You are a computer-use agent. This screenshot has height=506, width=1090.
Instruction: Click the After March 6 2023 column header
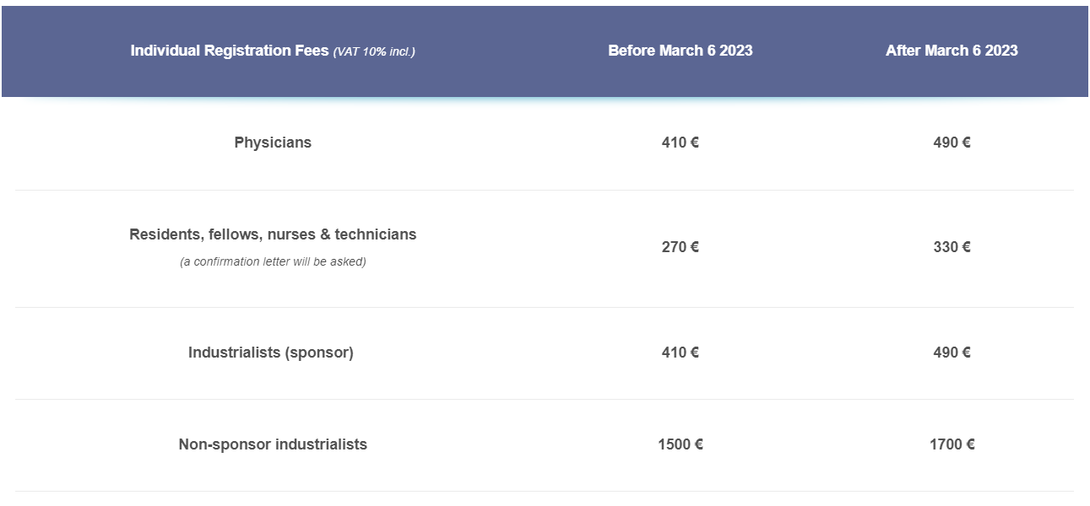(952, 51)
